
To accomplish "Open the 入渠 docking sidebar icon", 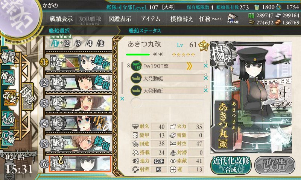I will click(8, 118).
